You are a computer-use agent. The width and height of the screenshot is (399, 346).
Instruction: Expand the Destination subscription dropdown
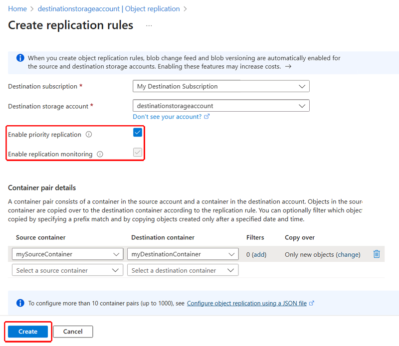(x=221, y=86)
